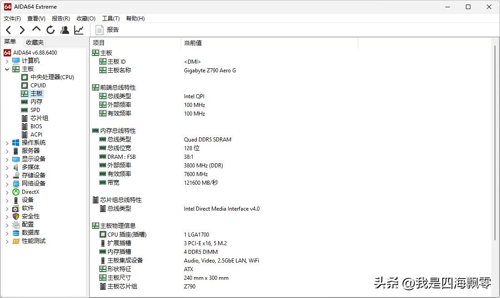Image resolution: width=500 pixels, height=298 pixels.
Task: Select DirectX in the sidebar tree
Action: [31, 192]
